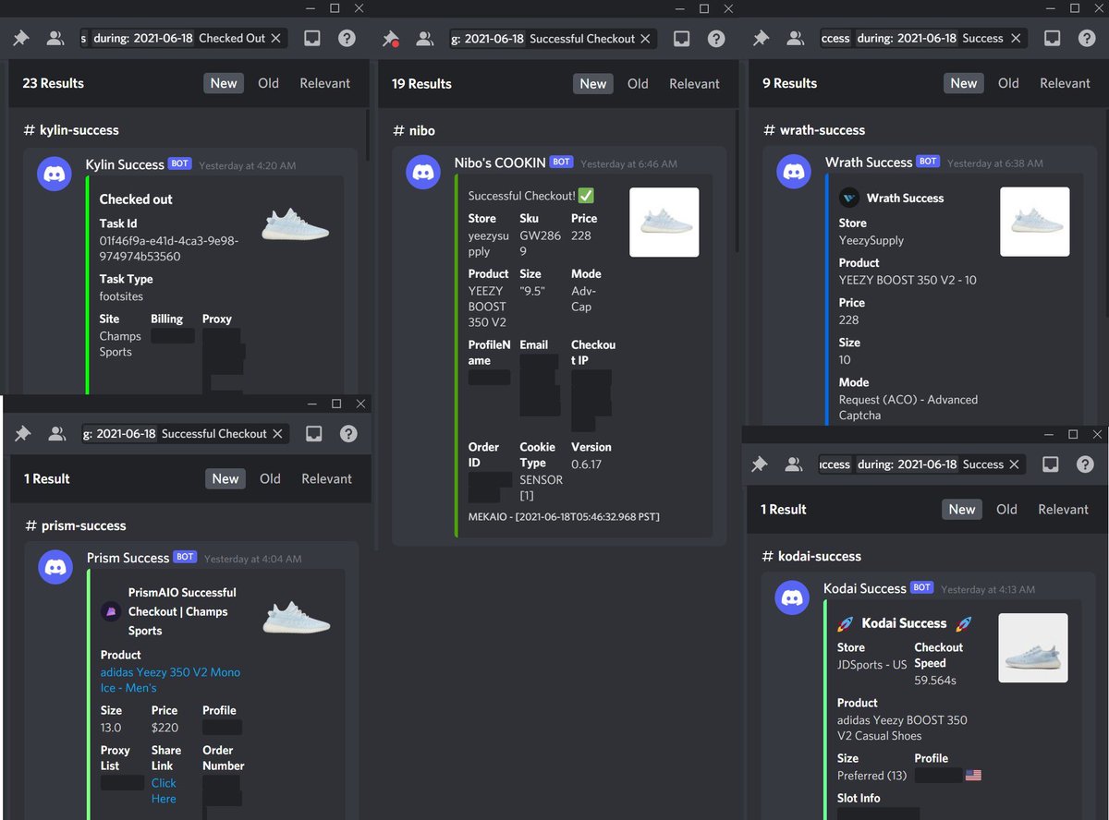
Task: Click the Kylin Success bot avatar
Action: (55, 174)
